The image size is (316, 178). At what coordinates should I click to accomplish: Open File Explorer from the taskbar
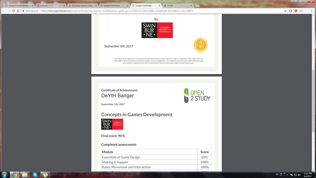coord(25,175)
